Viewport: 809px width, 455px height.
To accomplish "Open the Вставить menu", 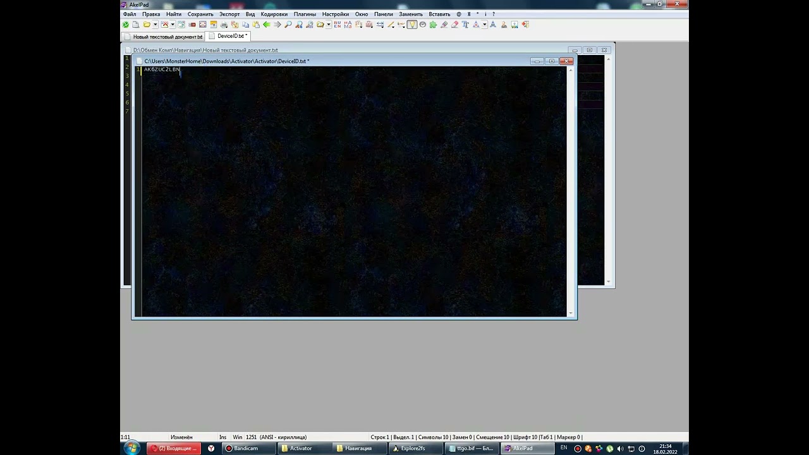I will click(439, 14).
